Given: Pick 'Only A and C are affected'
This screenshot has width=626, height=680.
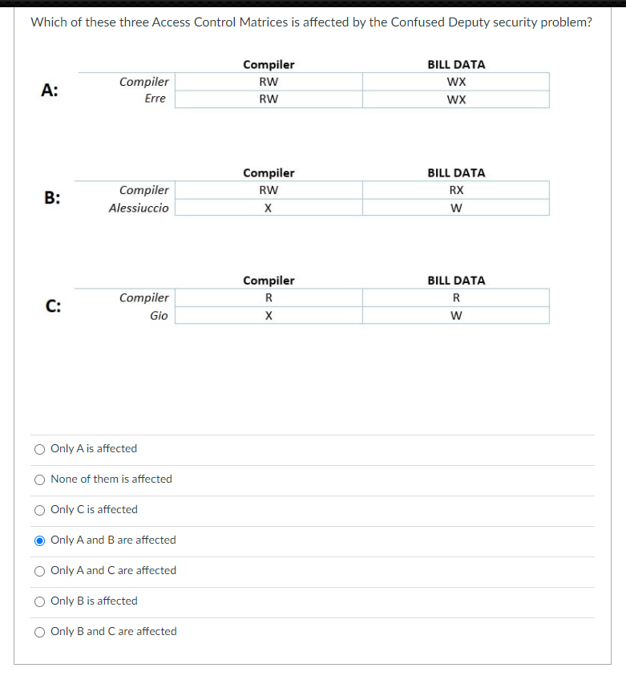Looking at the screenshot, I should pos(39,571).
